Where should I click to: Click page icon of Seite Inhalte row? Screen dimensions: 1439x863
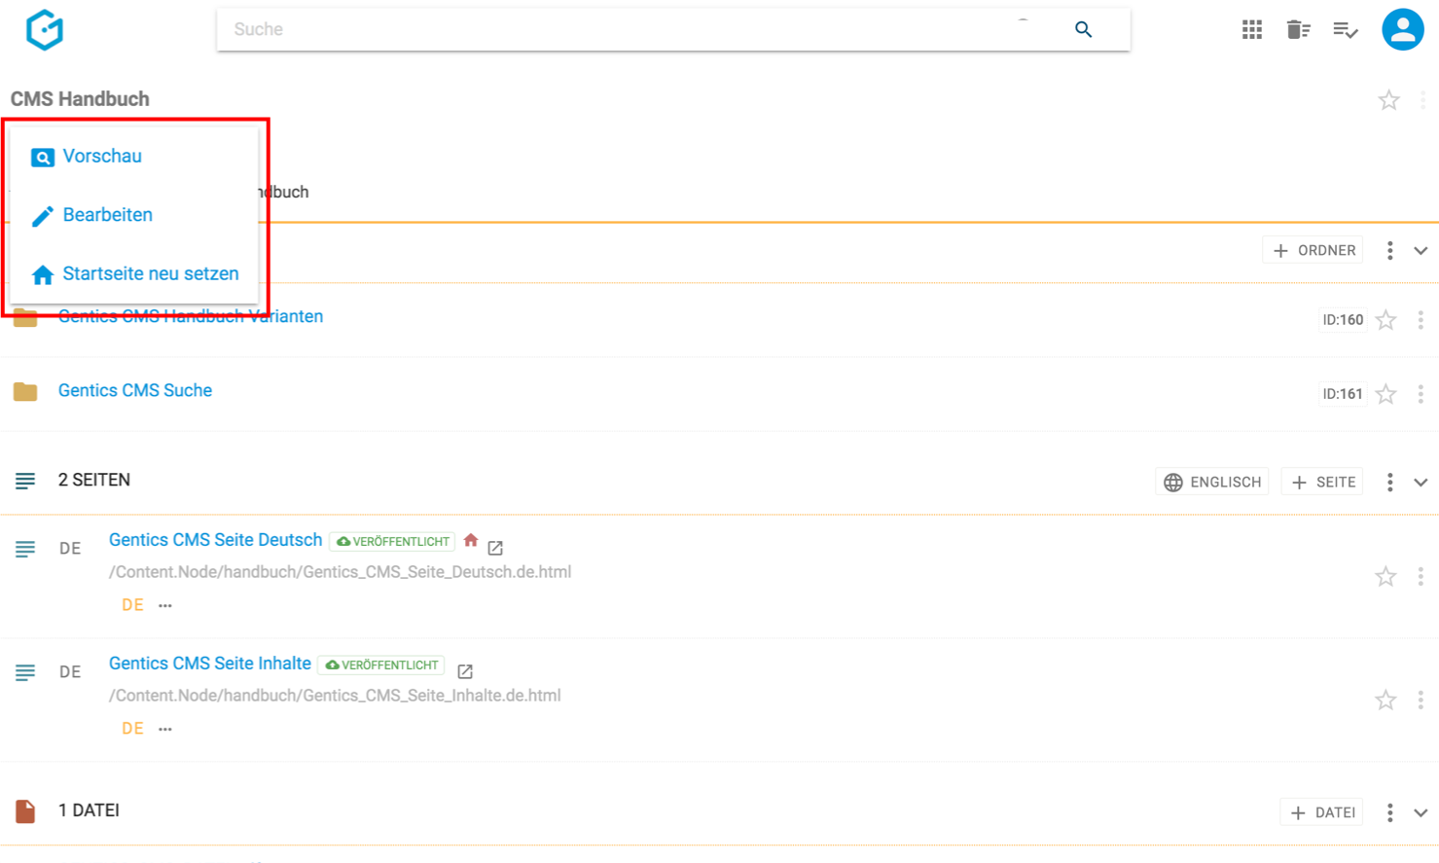[x=25, y=673]
